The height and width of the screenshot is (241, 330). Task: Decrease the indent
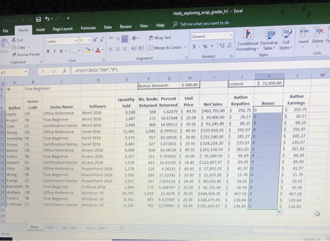click(134, 48)
